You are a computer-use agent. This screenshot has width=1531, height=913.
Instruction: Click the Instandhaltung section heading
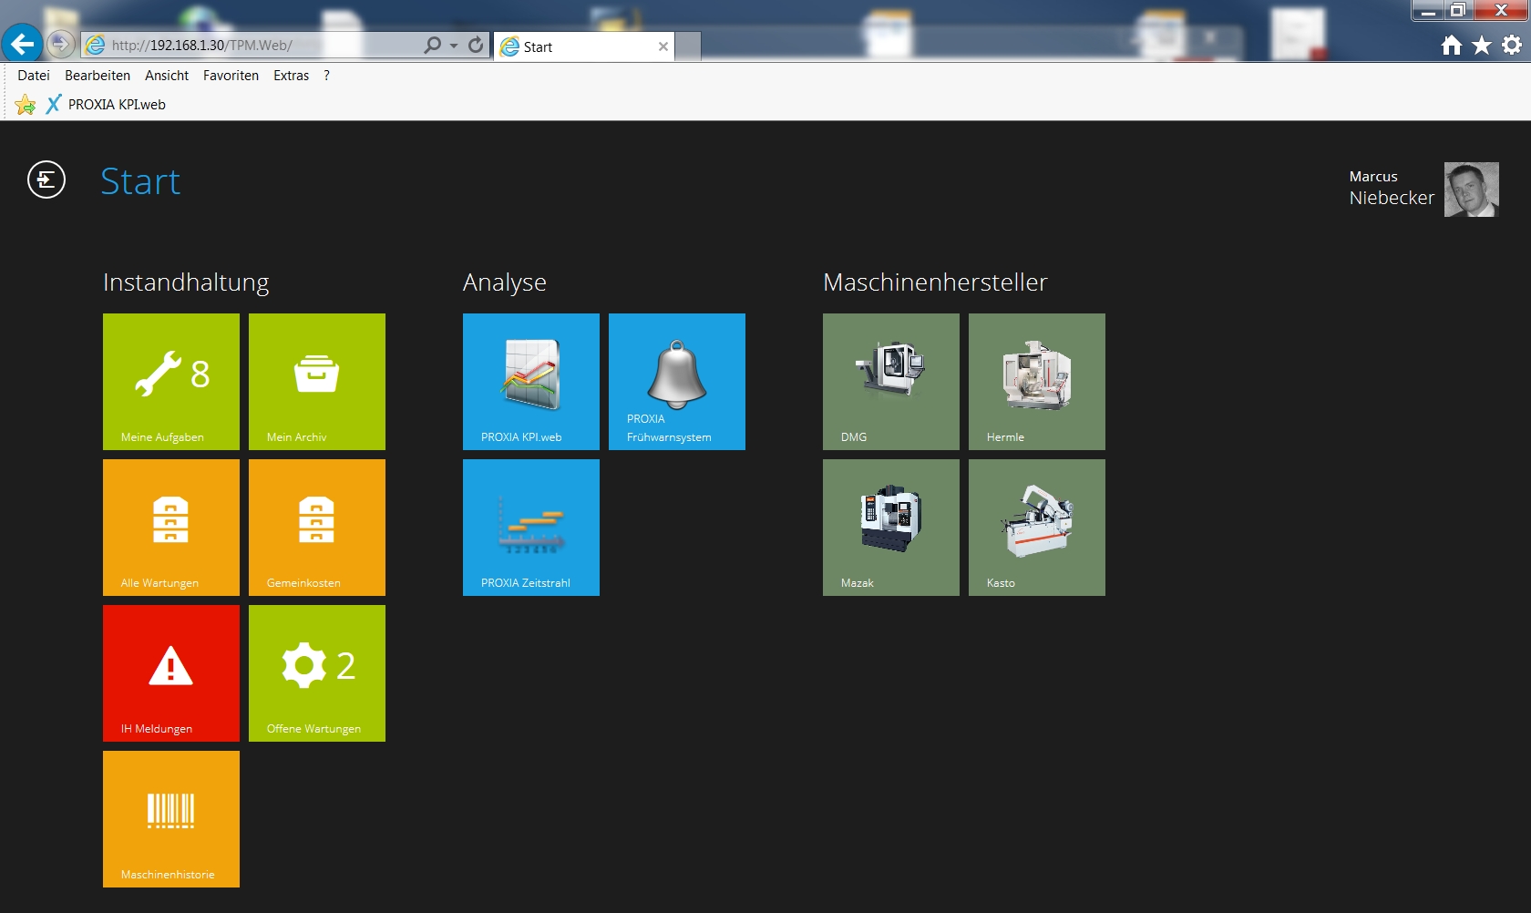click(186, 282)
